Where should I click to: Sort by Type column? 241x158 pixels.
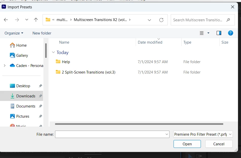pyautogui.click(x=187, y=42)
